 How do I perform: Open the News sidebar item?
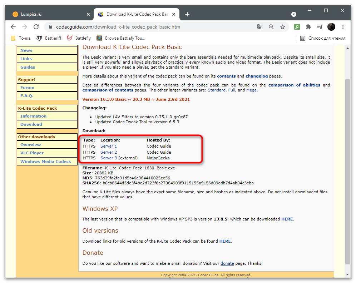pos(47,50)
